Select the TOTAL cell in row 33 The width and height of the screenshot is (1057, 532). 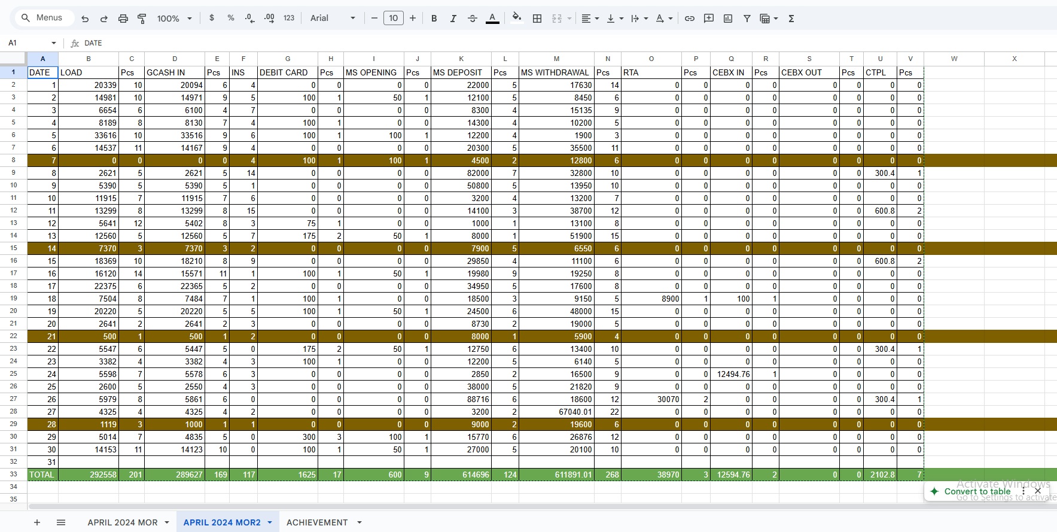(42, 475)
